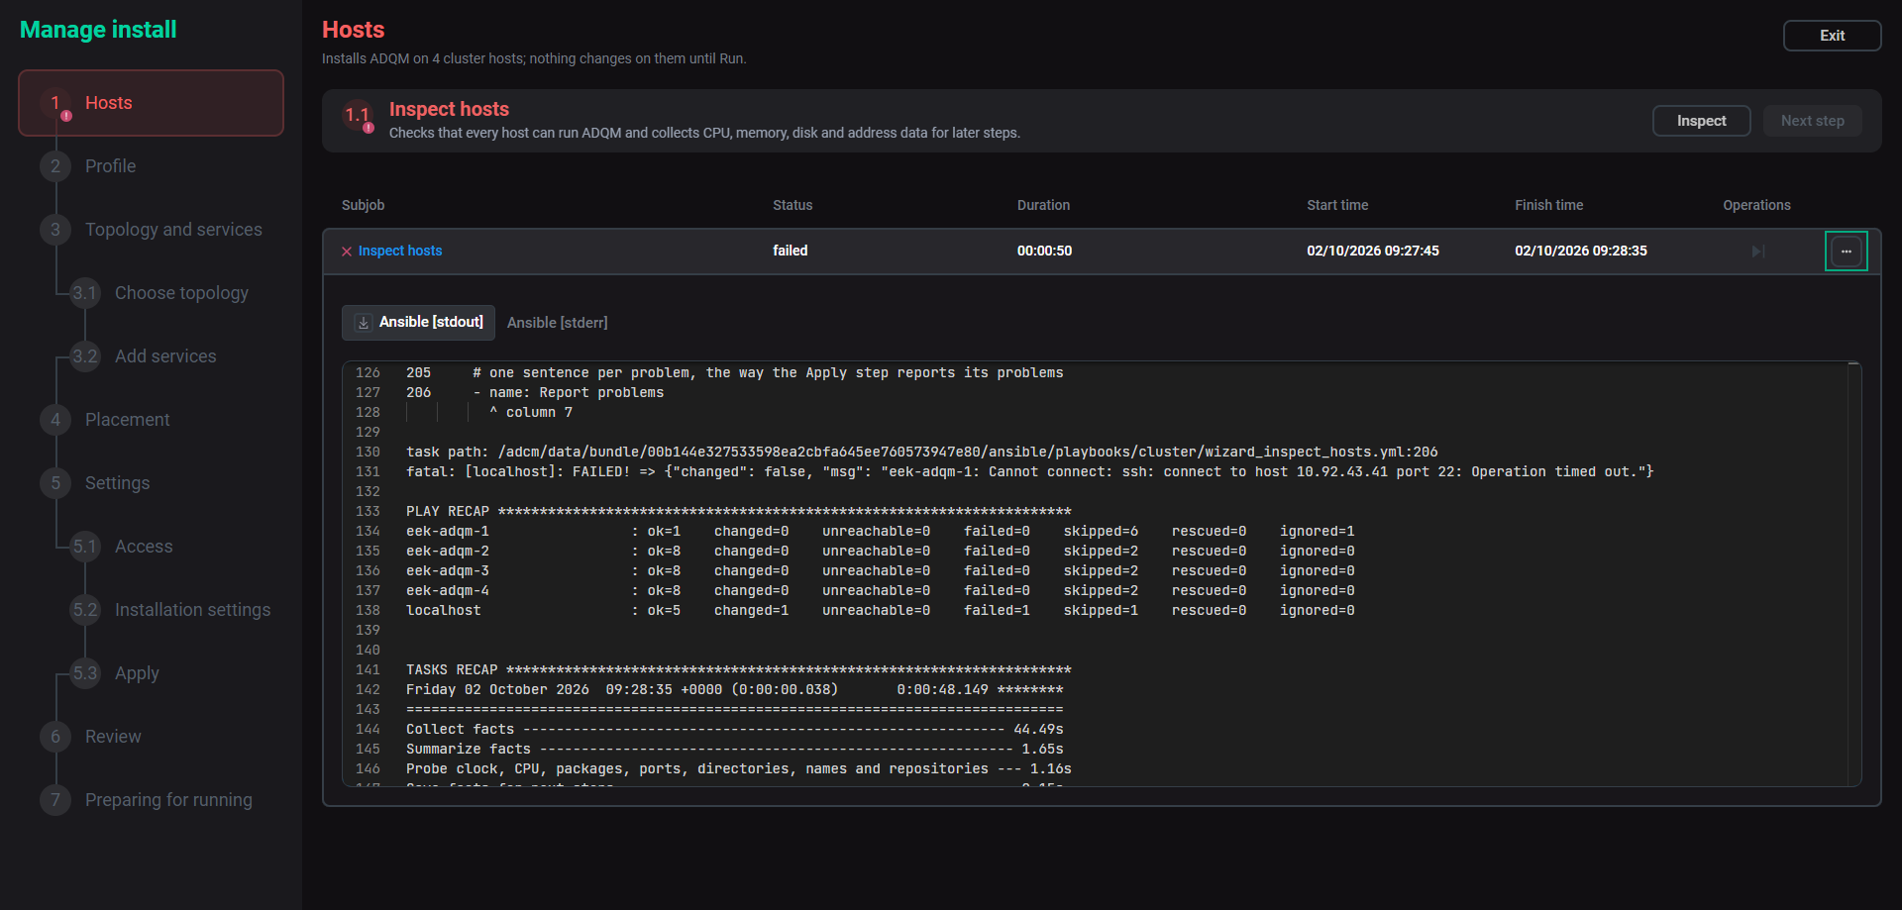Click the eek-adqm-1 recap line
This screenshot has height=910, width=1902.
coord(881,532)
